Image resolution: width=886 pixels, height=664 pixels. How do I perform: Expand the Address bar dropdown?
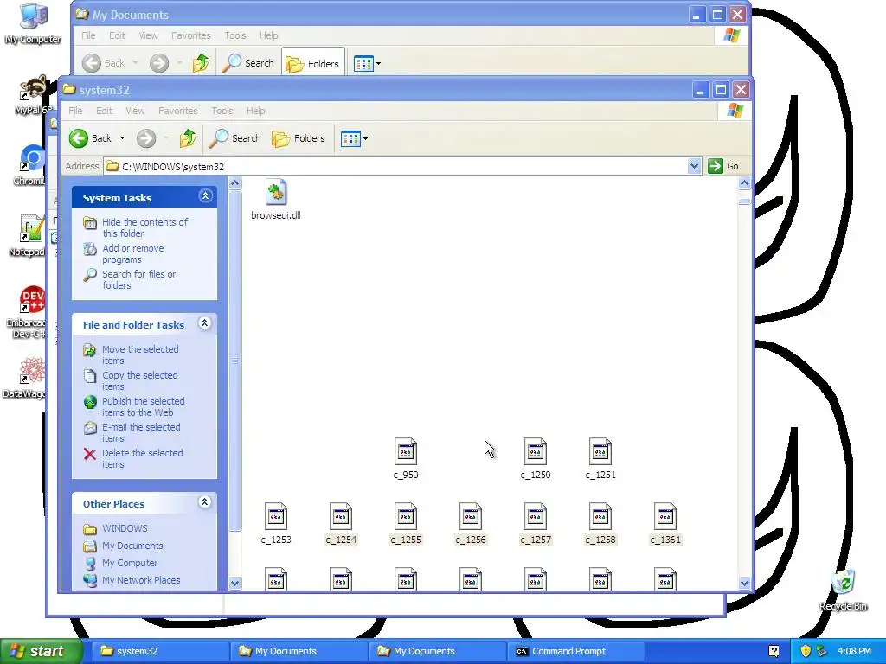[x=695, y=166]
